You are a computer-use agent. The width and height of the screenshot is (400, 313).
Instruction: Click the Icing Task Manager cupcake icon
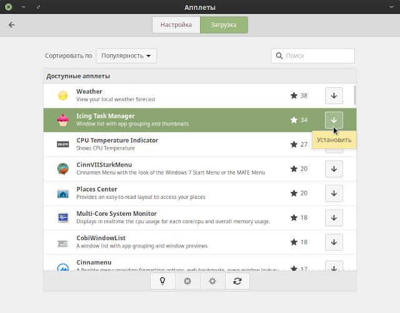click(62, 120)
